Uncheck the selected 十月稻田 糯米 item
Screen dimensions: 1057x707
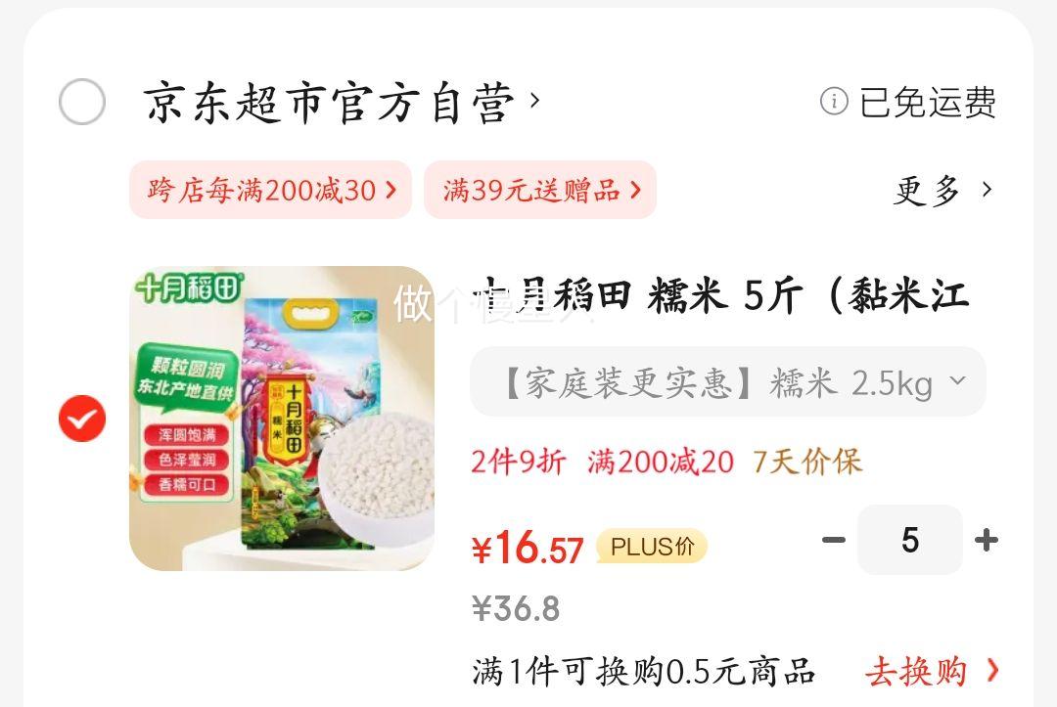82,419
